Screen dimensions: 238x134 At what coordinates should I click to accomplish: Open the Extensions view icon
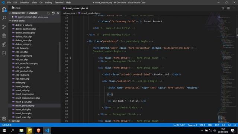point(4,44)
